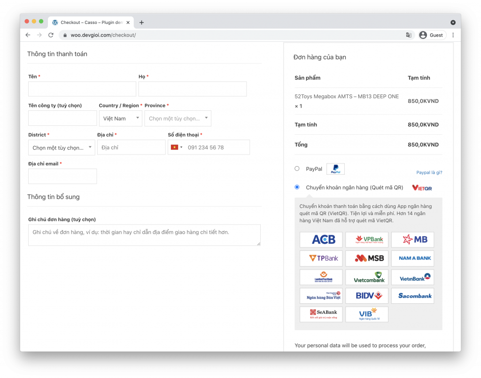The height and width of the screenshot is (378, 481).
Task: Click the MSB bank logo
Action: (367, 258)
